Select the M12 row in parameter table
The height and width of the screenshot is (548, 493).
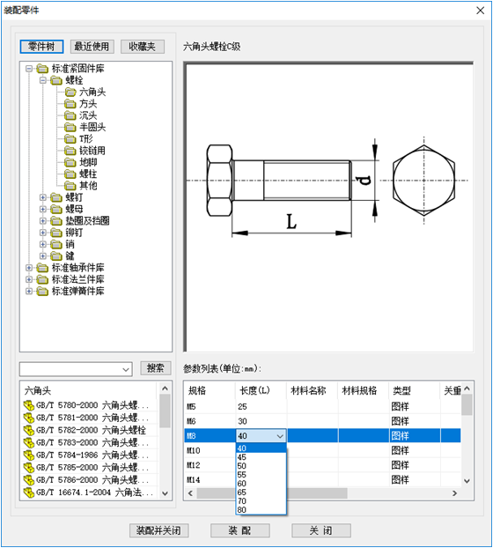[x=322, y=465]
